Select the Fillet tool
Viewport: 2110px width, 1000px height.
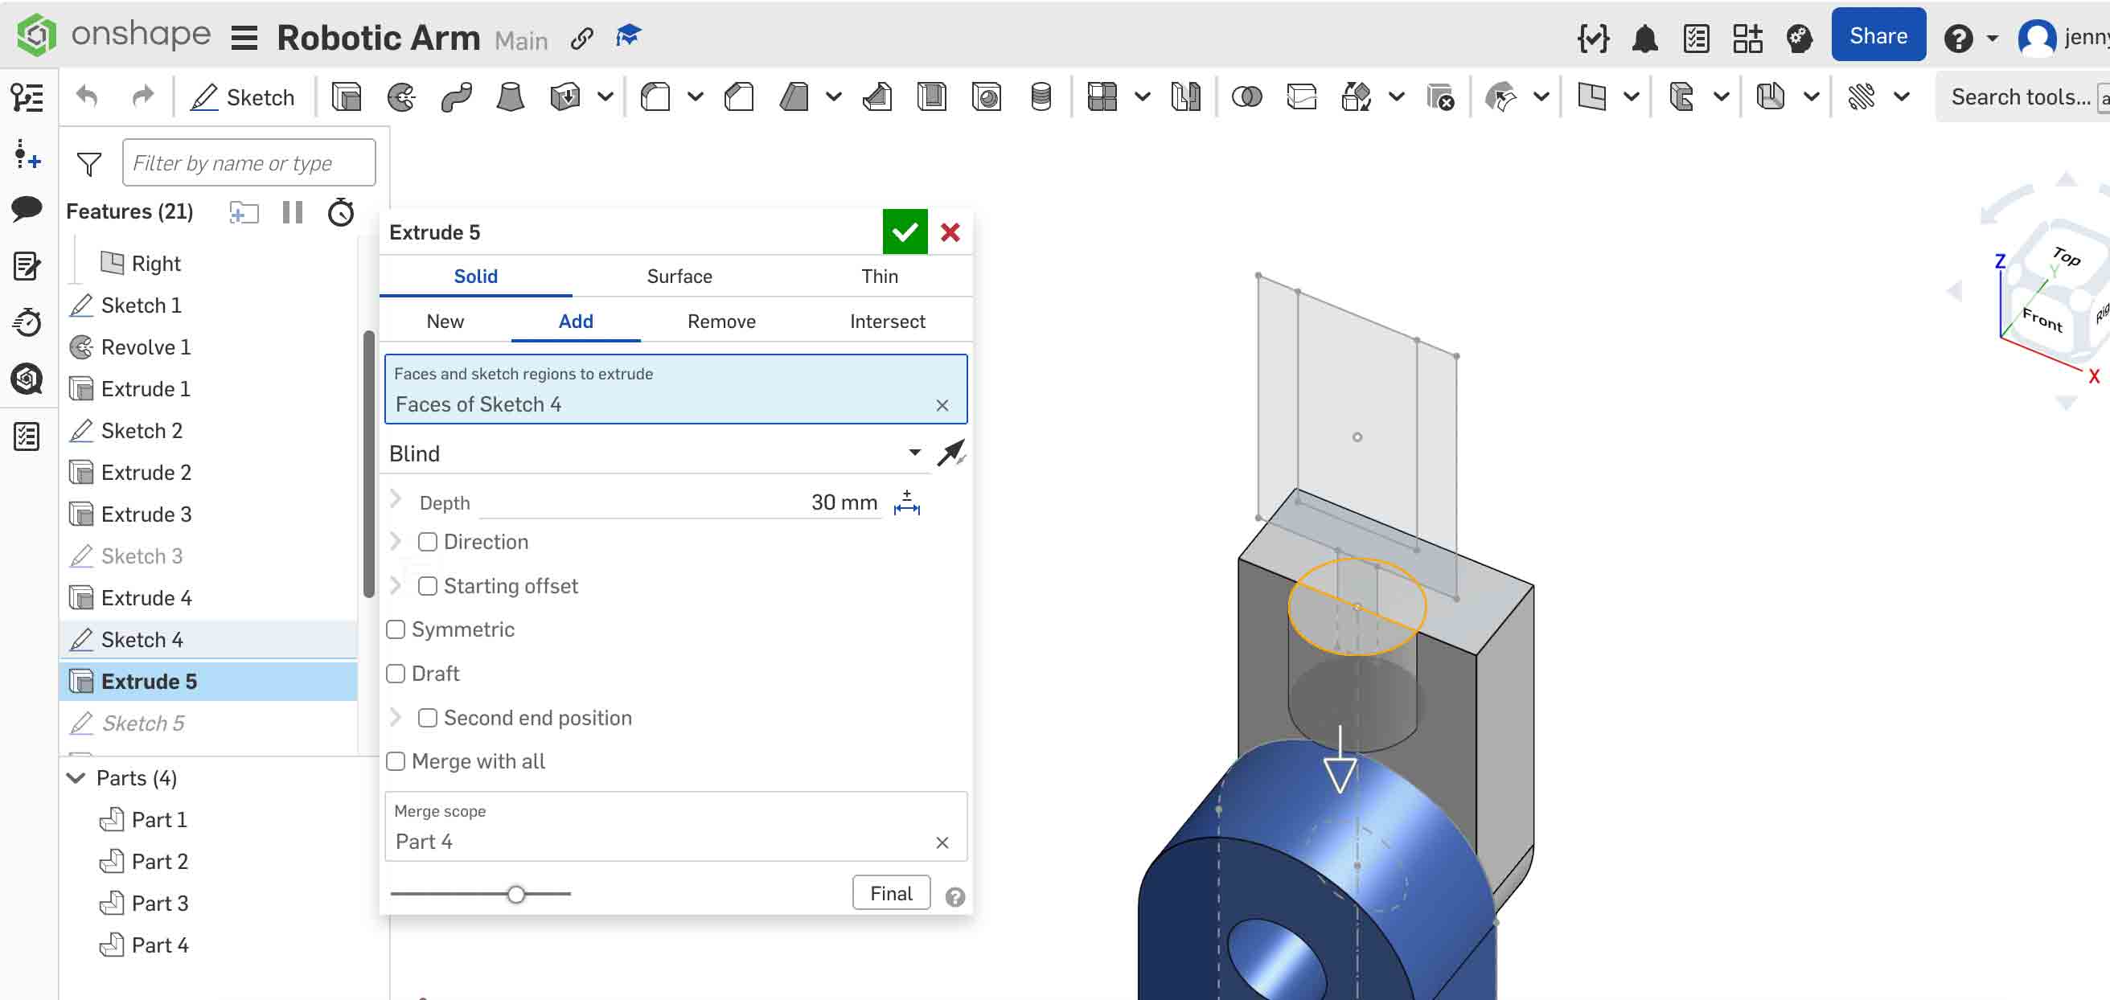655,96
